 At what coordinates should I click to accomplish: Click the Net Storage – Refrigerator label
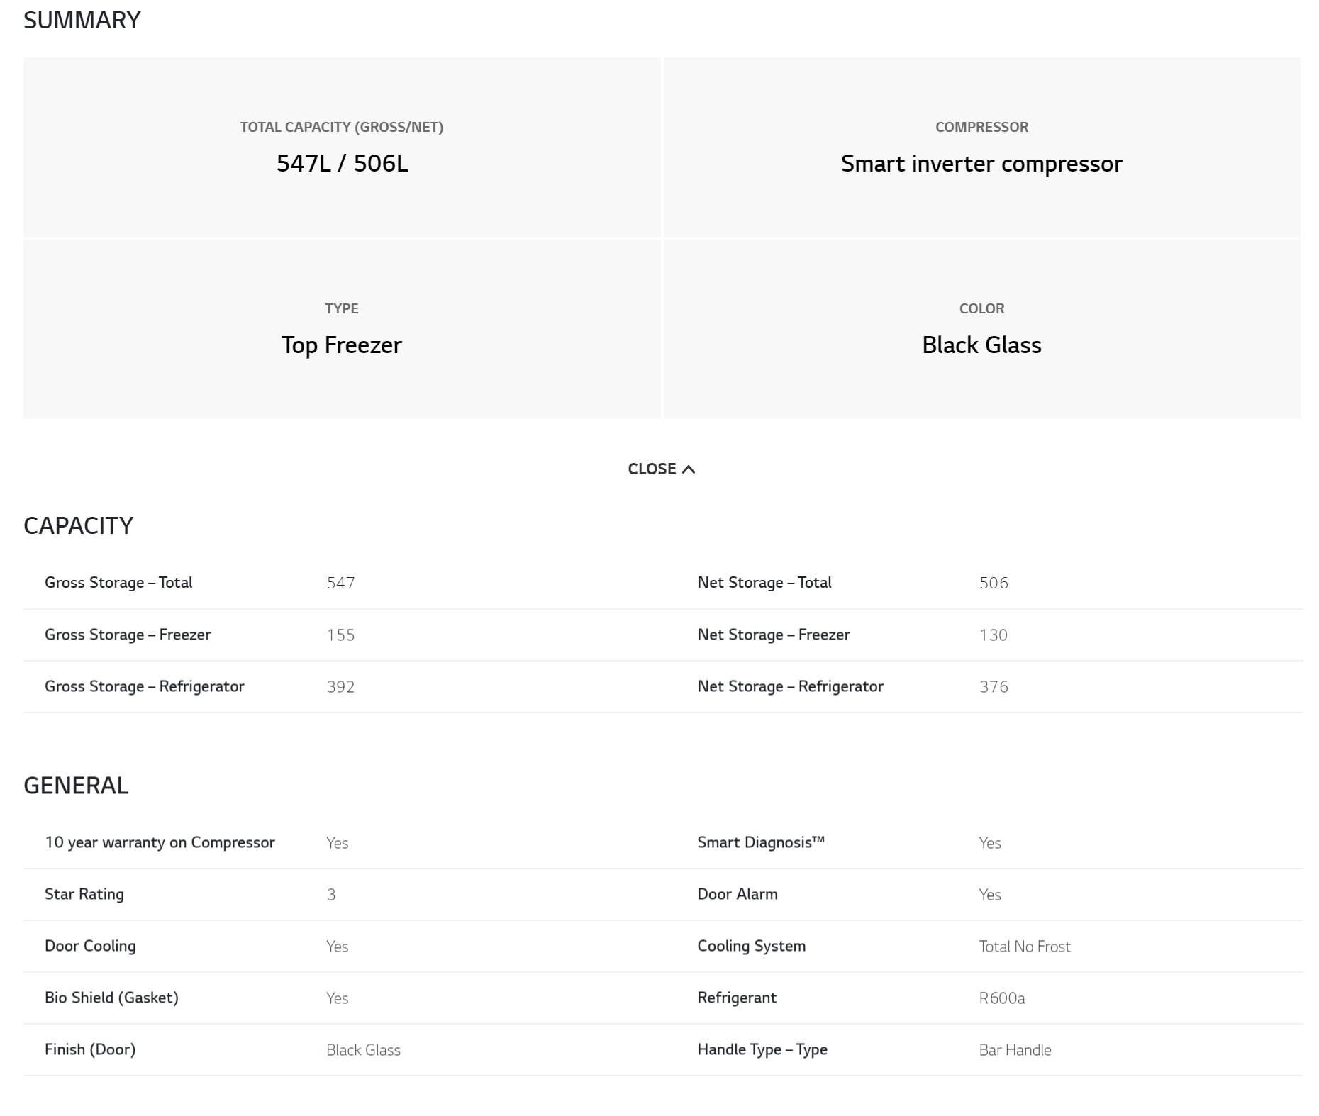pyautogui.click(x=790, y=686)
